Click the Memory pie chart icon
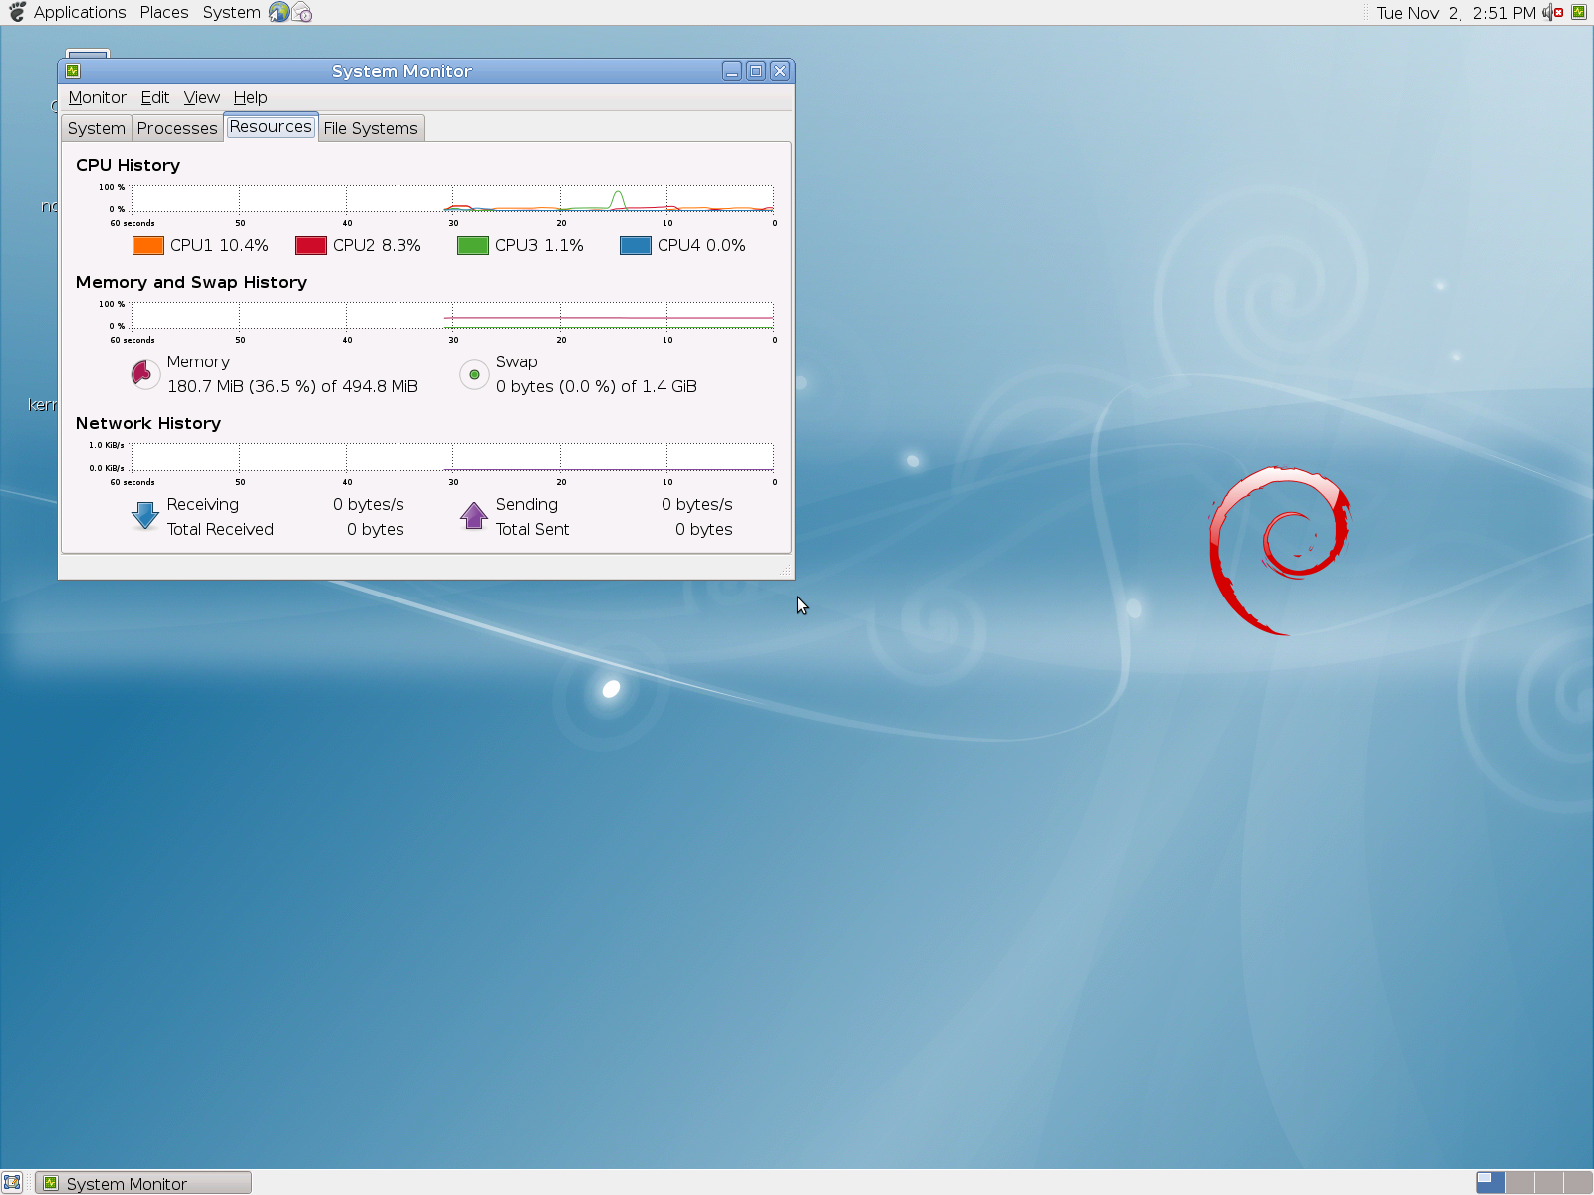 tap(144, 374)
